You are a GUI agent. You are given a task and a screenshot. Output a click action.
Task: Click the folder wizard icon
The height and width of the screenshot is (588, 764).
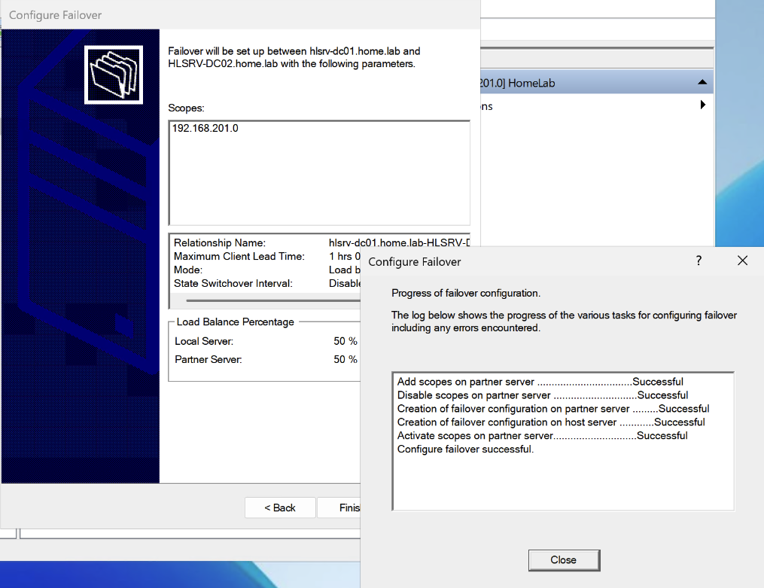115,74
